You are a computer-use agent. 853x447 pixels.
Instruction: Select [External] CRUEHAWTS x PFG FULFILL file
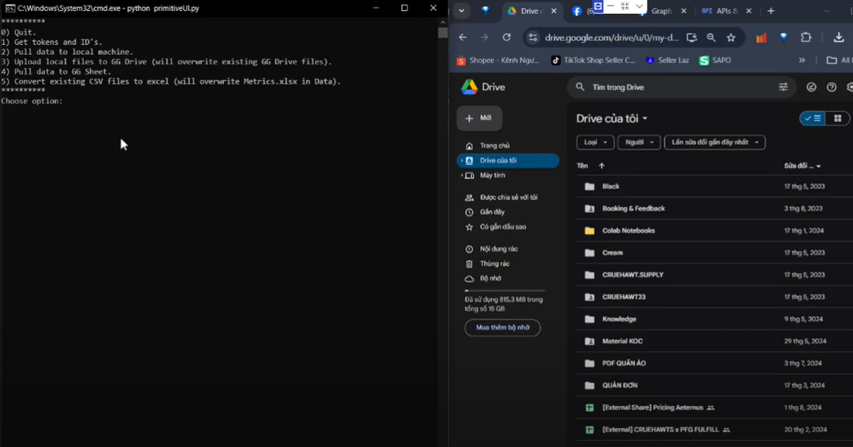[715, 430]
